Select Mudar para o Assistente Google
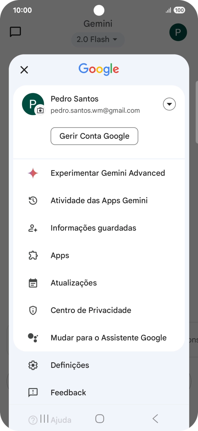Screen dimensions: 198x431 coord(108,337)
